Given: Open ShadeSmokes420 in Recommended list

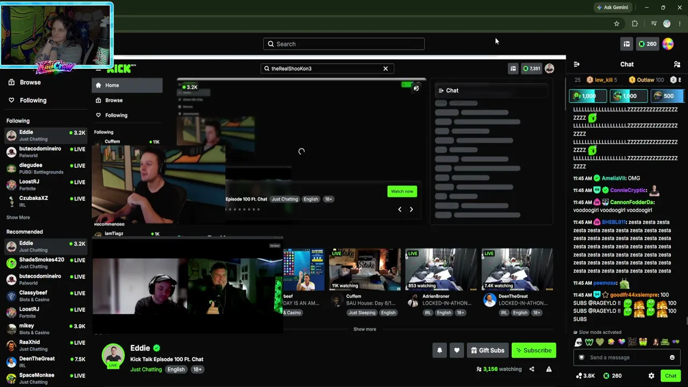Looking at the screenshot, I should (x=46, y=263).
